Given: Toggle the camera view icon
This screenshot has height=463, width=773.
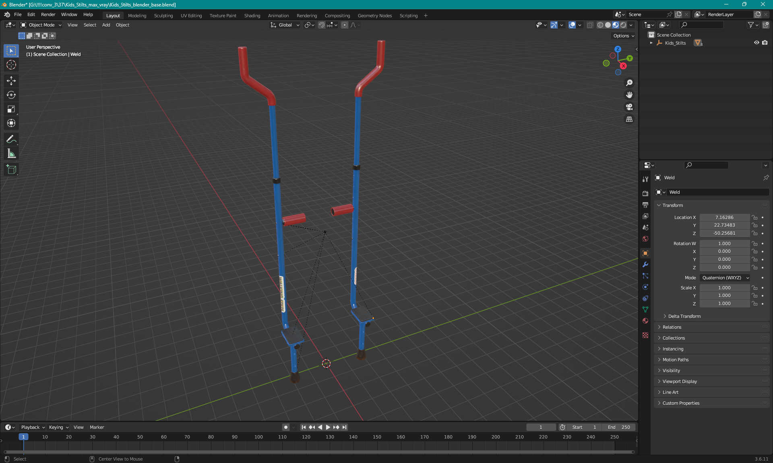Looking at the screenshot, I should (629, 107).
